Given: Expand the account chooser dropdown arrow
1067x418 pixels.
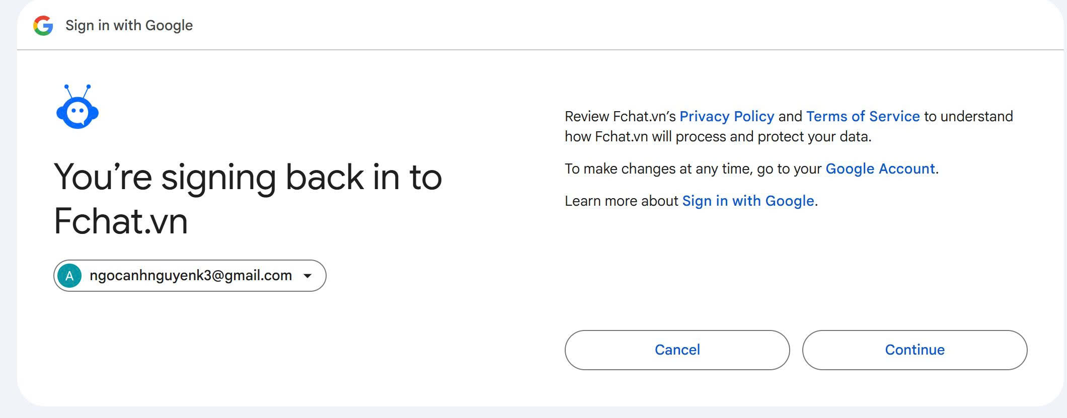Looking at the screenshot, I should 308,276.
